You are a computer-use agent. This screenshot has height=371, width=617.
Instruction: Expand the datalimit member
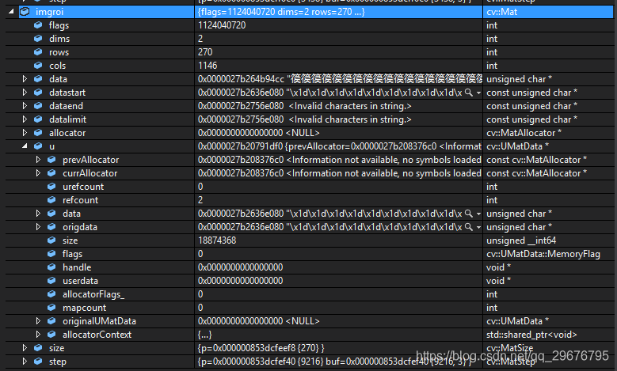(25, 119)
